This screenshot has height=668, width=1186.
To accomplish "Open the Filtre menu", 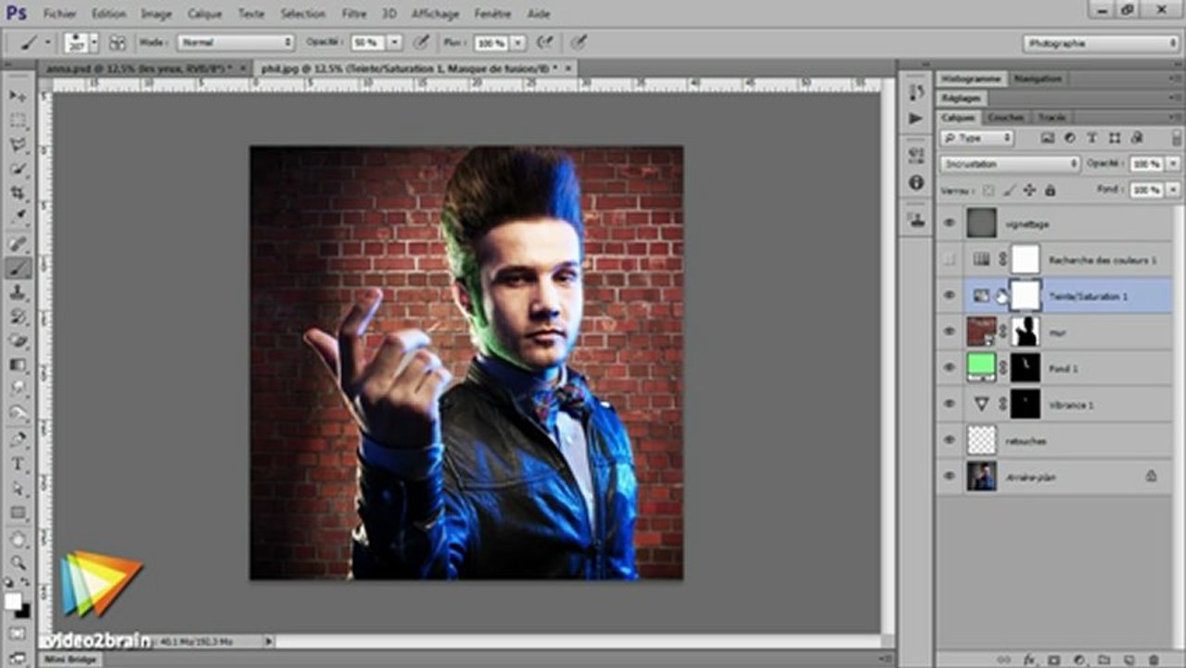I will pos(353,14).
